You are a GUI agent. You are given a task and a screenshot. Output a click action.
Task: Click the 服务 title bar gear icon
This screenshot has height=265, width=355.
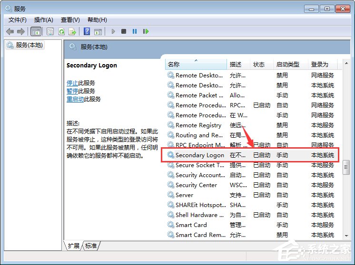(9, 9)
